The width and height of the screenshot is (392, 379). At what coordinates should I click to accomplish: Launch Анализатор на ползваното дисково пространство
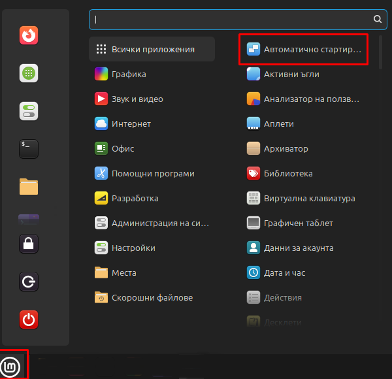pyautogui.click(x=304, y=99)
